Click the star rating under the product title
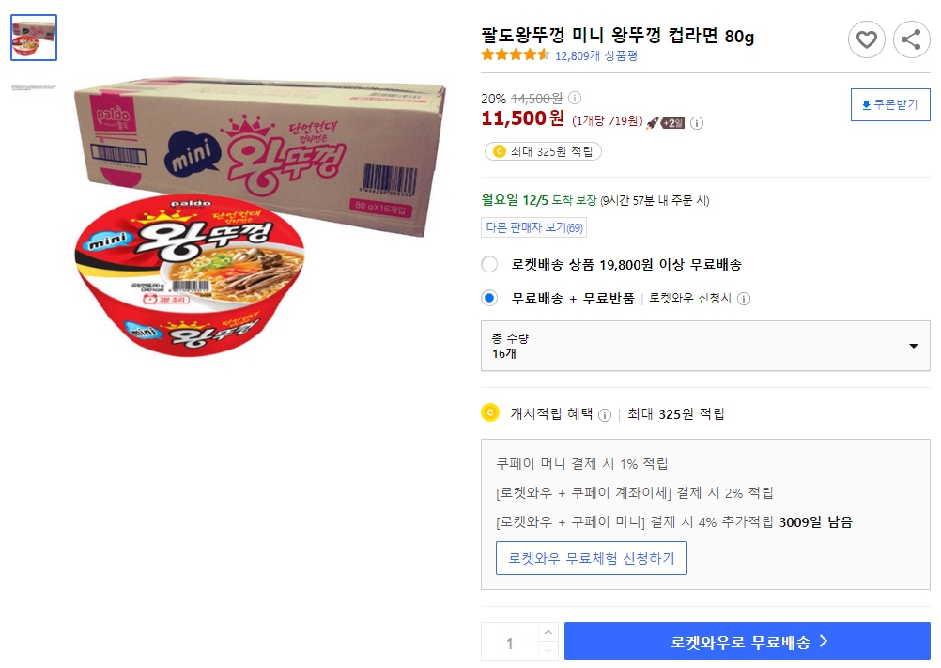 [515, 55]
